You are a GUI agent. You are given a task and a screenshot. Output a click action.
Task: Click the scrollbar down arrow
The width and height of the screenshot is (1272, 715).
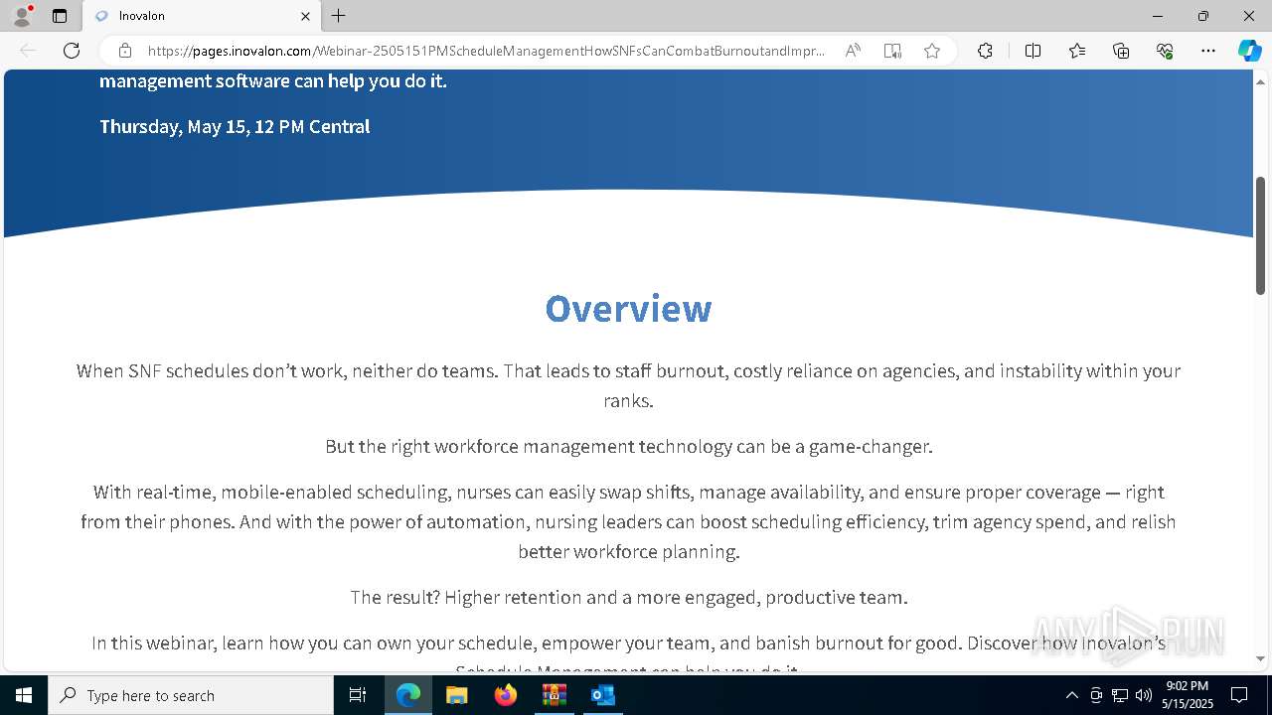[x=1261, y=658]
